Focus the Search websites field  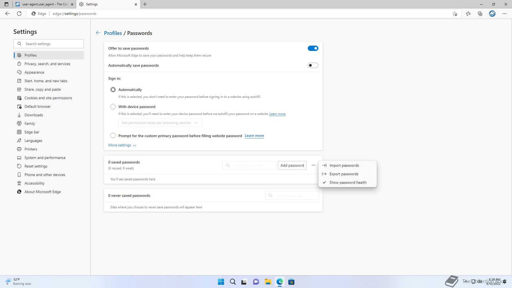click(x=292, y=195)
